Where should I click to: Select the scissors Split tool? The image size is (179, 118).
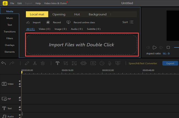point(35,63)
